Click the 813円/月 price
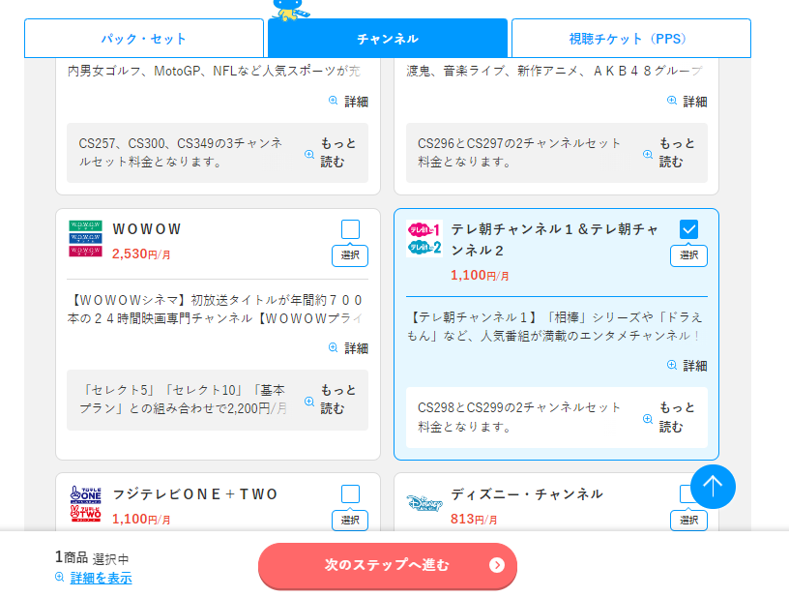Viewport: 789px width, 597px height. [474, 519]
